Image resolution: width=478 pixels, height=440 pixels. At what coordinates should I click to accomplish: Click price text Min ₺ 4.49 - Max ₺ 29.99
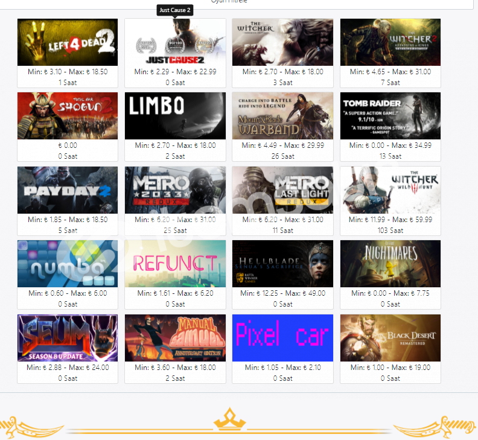pyautogui.click(x=283, y=145)
